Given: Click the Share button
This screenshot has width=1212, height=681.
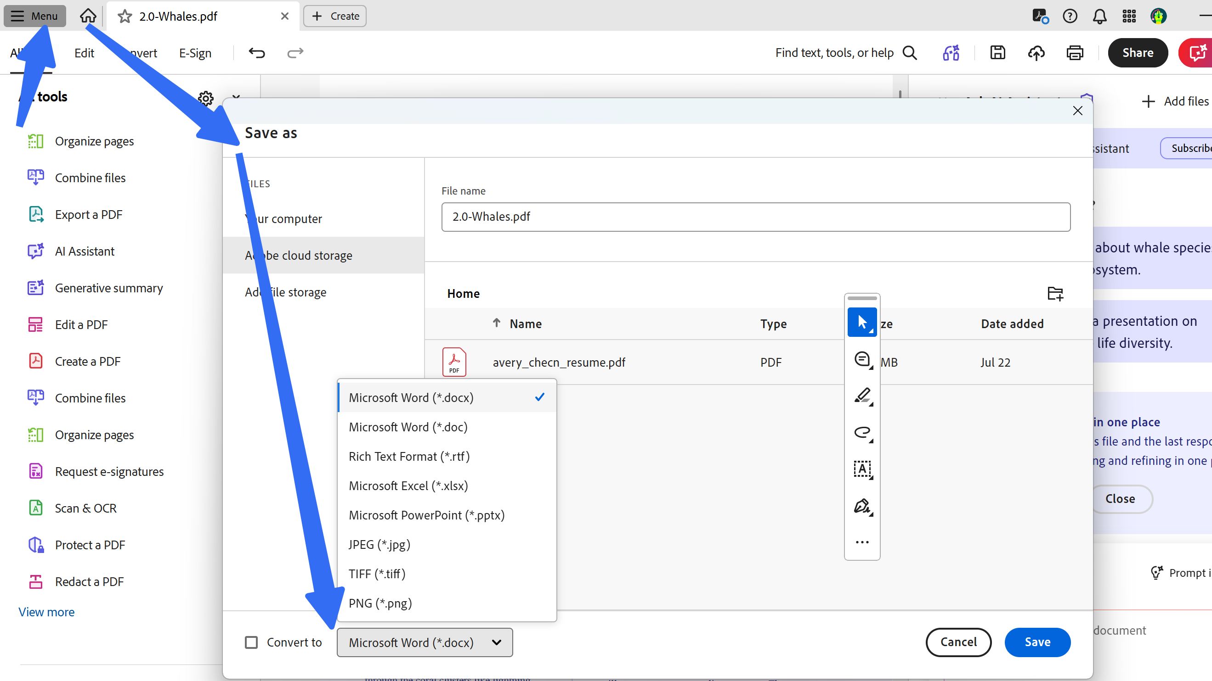Looking at the screenshot, I should pyautogui.click(x=1138, y=53).
